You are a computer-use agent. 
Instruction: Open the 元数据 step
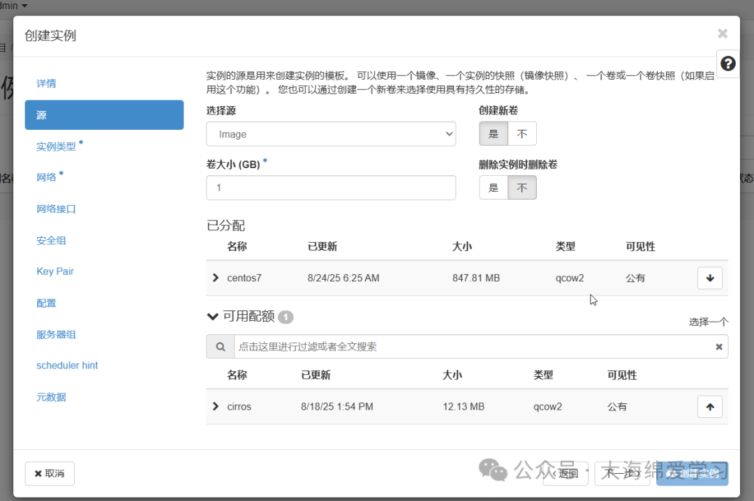pos(51,396)
